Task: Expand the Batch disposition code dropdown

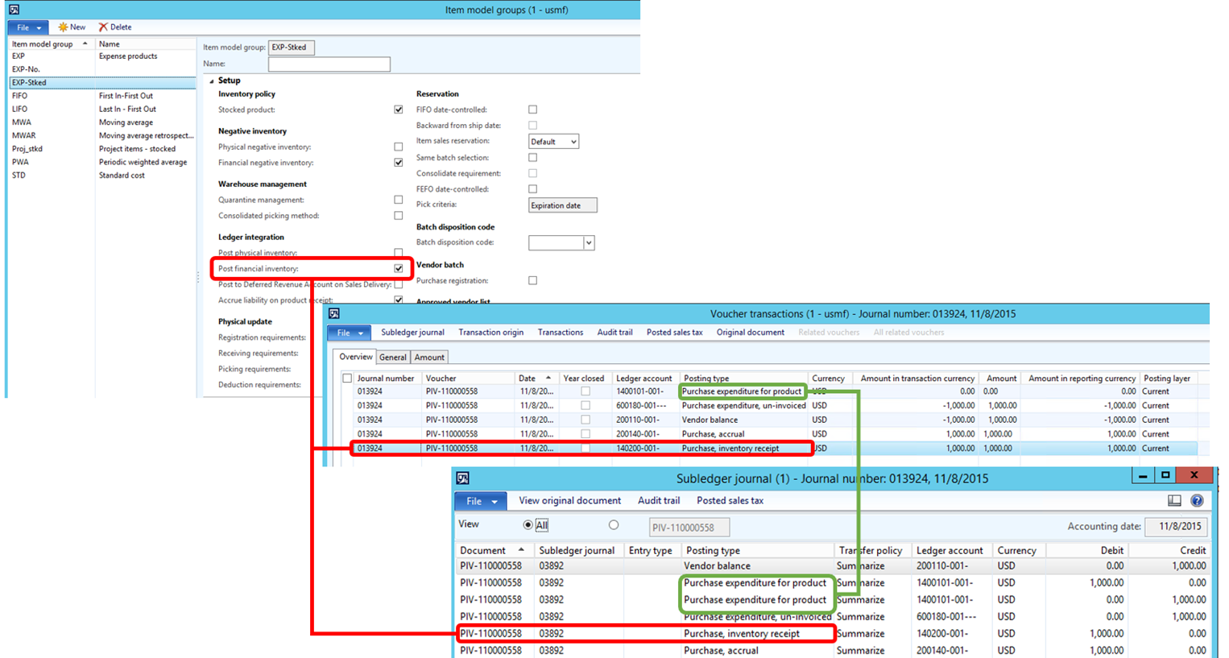Action: pos(589,243)
